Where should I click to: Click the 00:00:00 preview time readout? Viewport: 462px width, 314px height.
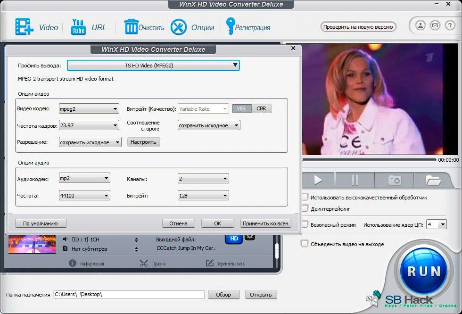[448, 160]
